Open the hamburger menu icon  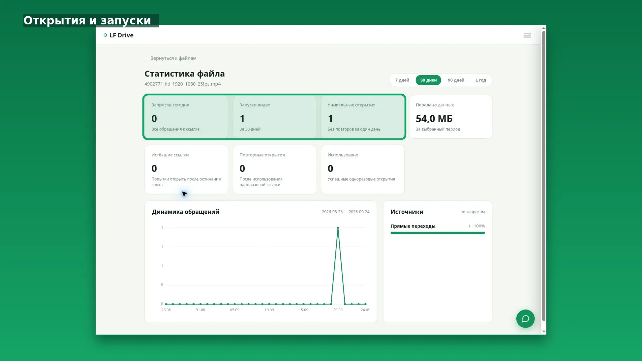click(x=527, y=35)
